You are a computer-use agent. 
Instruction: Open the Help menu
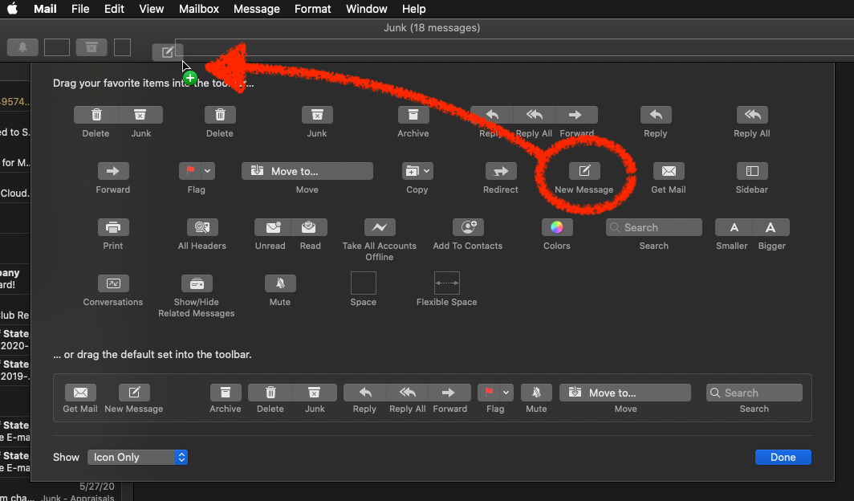[x=414, y=9]
